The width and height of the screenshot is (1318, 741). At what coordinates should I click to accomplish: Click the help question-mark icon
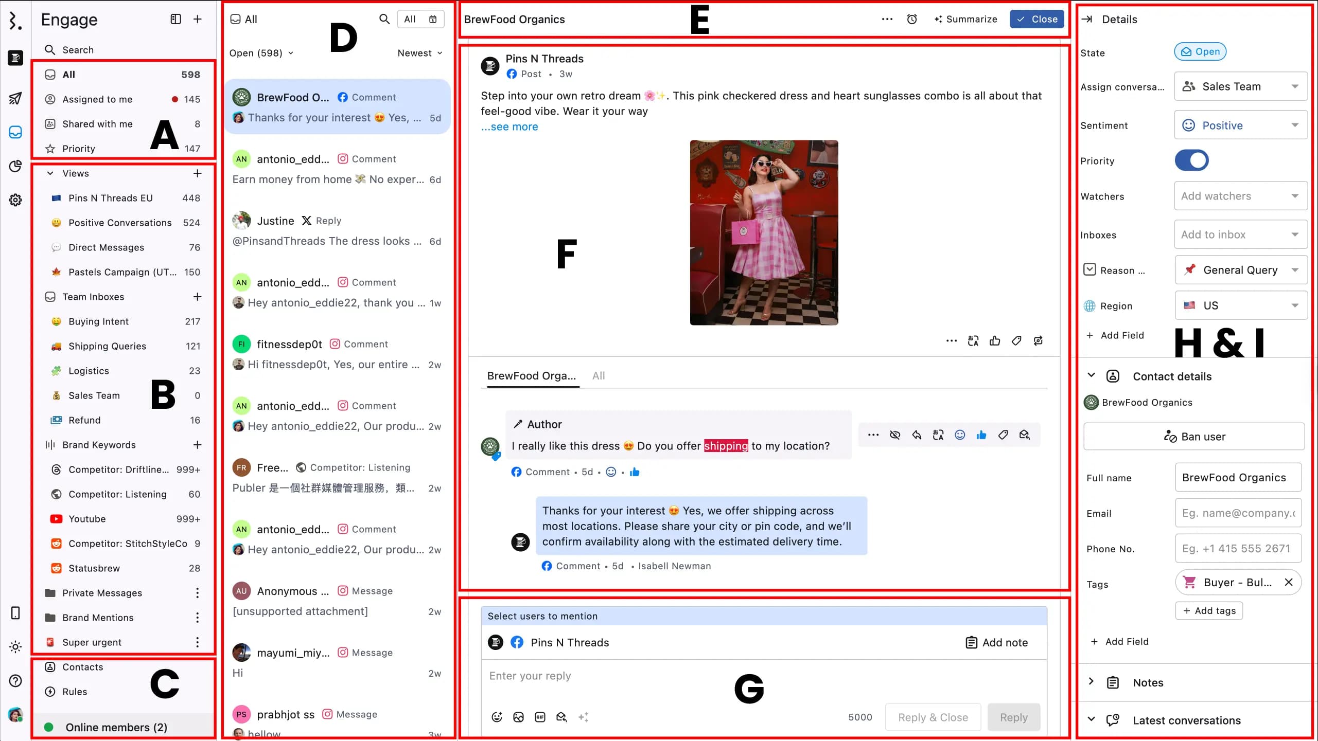coord(15,681)
